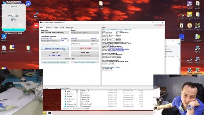Click the CLOSE SESSION button

point(85,48)
